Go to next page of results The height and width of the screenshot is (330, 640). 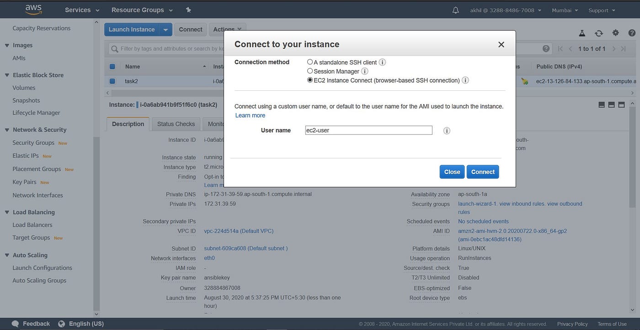[613, 48]
